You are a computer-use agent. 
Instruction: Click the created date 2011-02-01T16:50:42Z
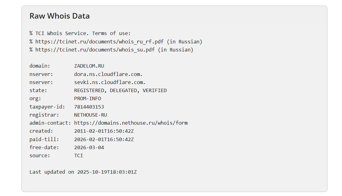pos(104,131)
